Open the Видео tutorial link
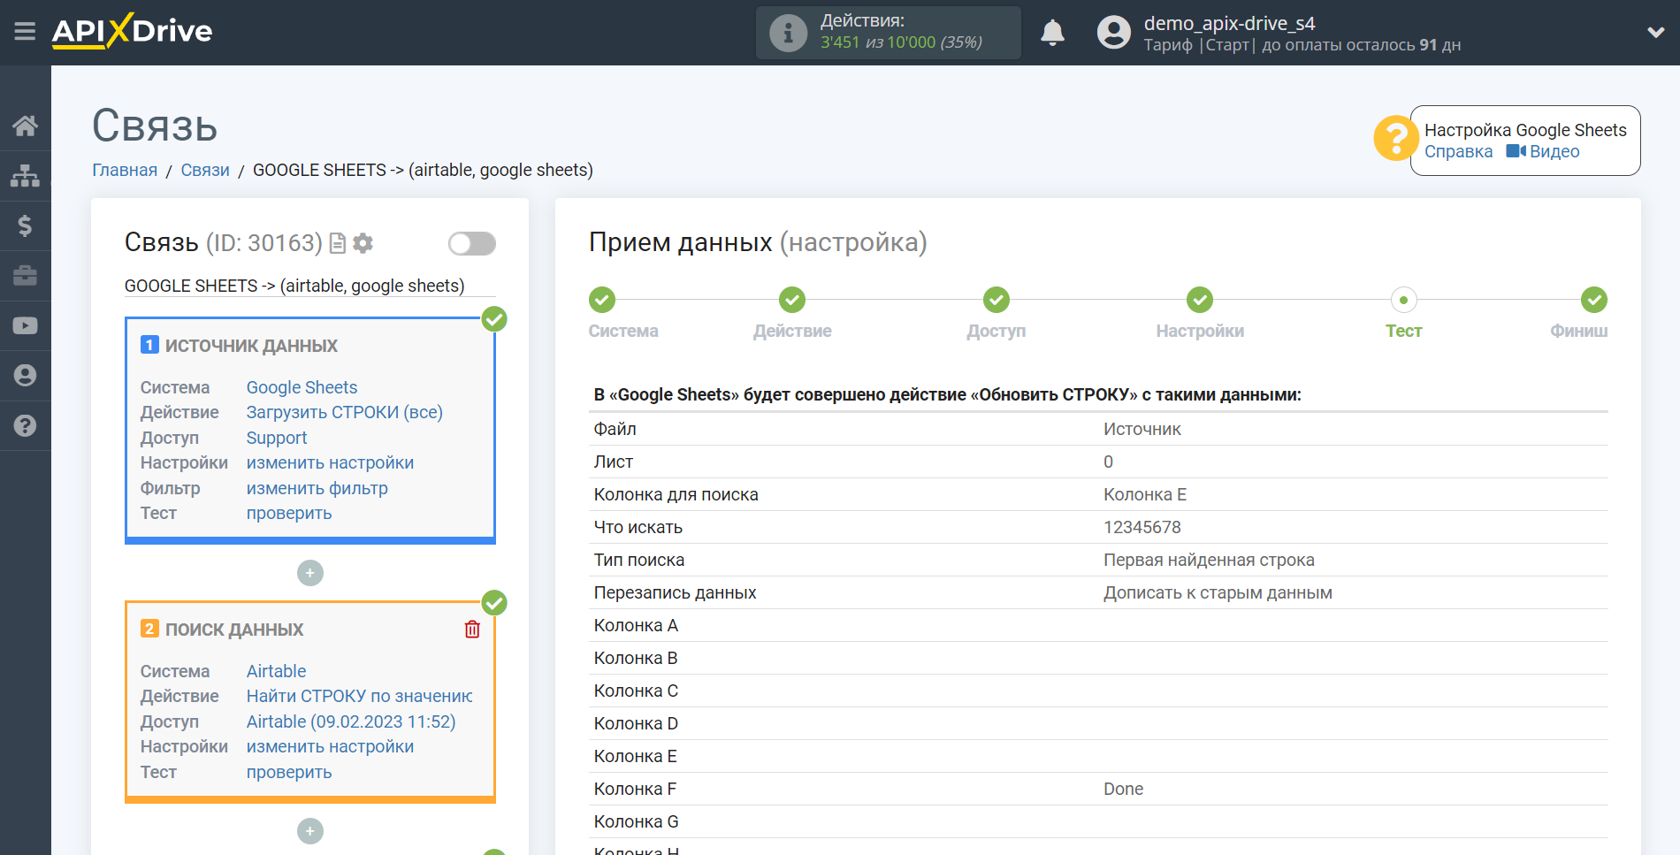 pos(1543,151)
